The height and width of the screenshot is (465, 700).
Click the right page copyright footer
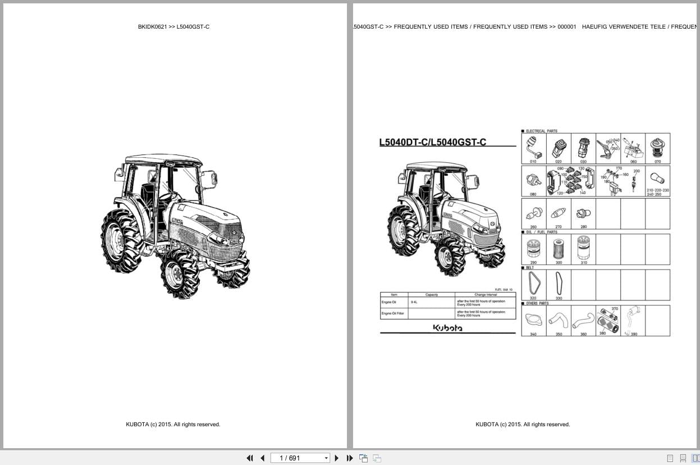click(523, 425)
